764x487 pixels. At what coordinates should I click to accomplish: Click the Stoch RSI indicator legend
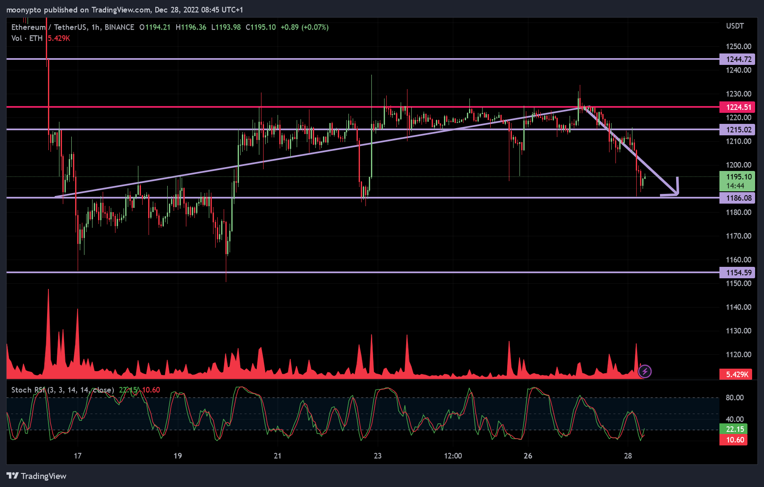pos(62,390)
